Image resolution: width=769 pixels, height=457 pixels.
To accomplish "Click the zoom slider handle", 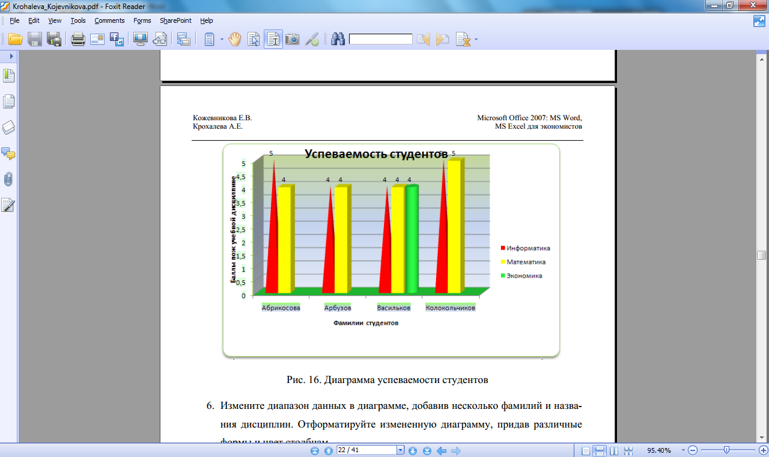I will 726,450.
